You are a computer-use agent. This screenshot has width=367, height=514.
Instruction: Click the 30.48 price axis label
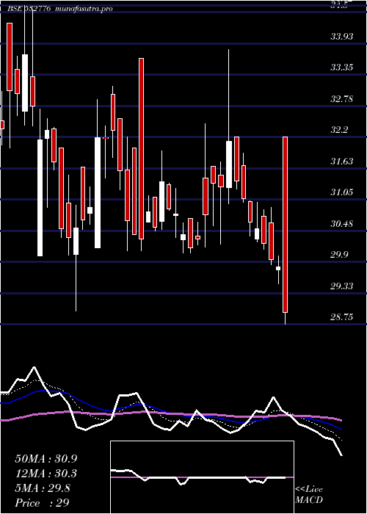(342, 224)
